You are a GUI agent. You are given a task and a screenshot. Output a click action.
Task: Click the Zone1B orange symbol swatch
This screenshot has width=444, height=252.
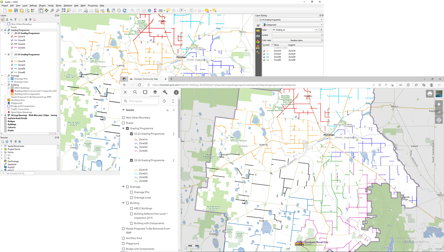(267, 51)
